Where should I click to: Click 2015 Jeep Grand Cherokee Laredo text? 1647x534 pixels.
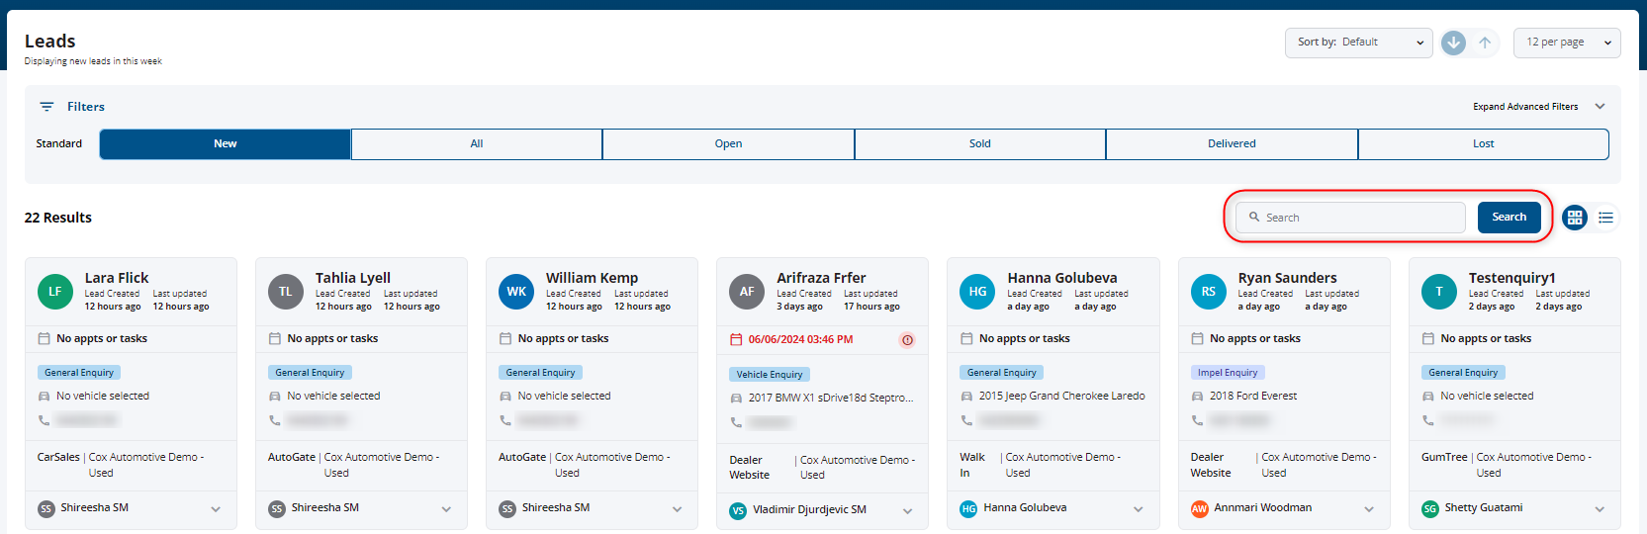(x=1061, y=396)
